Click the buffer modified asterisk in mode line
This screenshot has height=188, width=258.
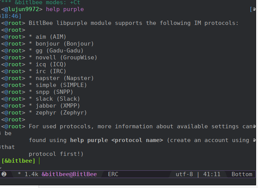pyautogui.click(x=19, y=174)
